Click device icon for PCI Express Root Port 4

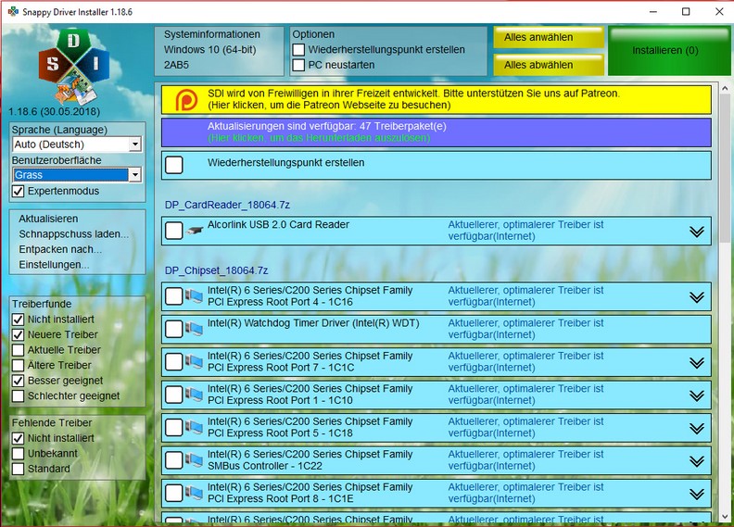[x=194, y=296]
